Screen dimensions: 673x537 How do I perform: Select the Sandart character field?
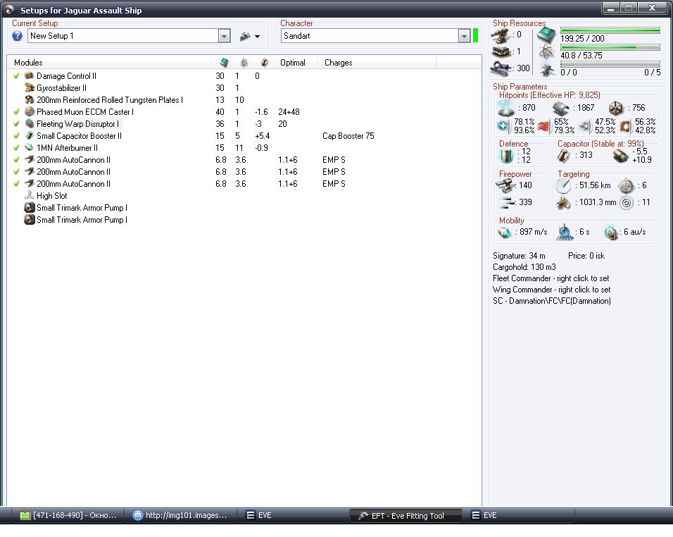375,36
